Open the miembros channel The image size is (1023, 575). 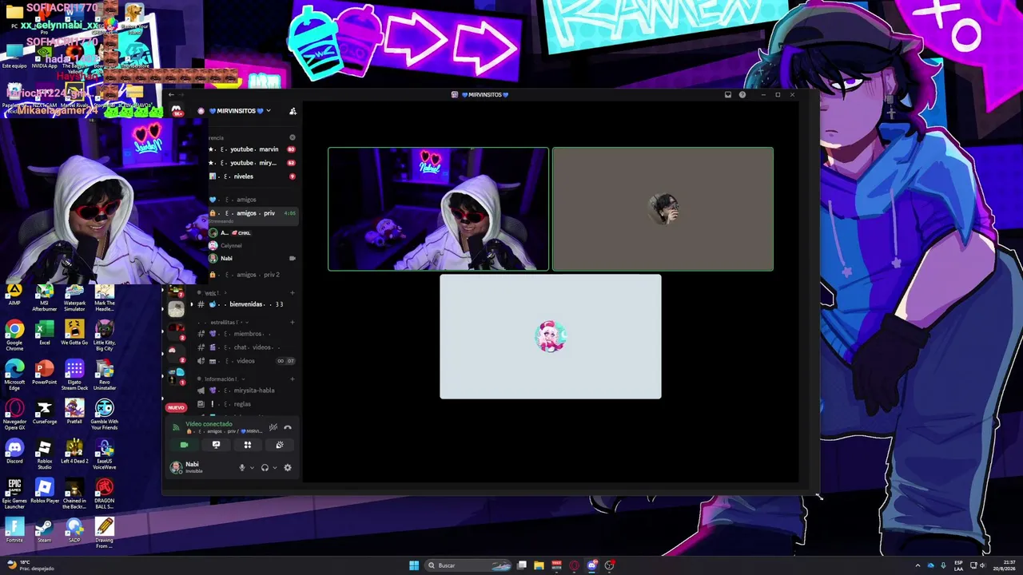[246, 334]
